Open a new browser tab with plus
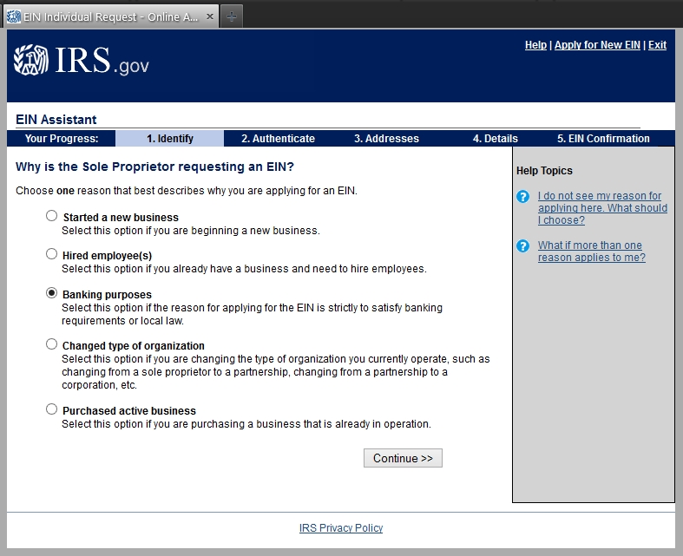The height and width of the screenshot is (556, 683). 232,17
